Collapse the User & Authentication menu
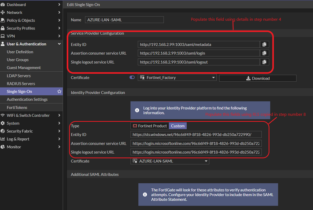 (59, 44)
